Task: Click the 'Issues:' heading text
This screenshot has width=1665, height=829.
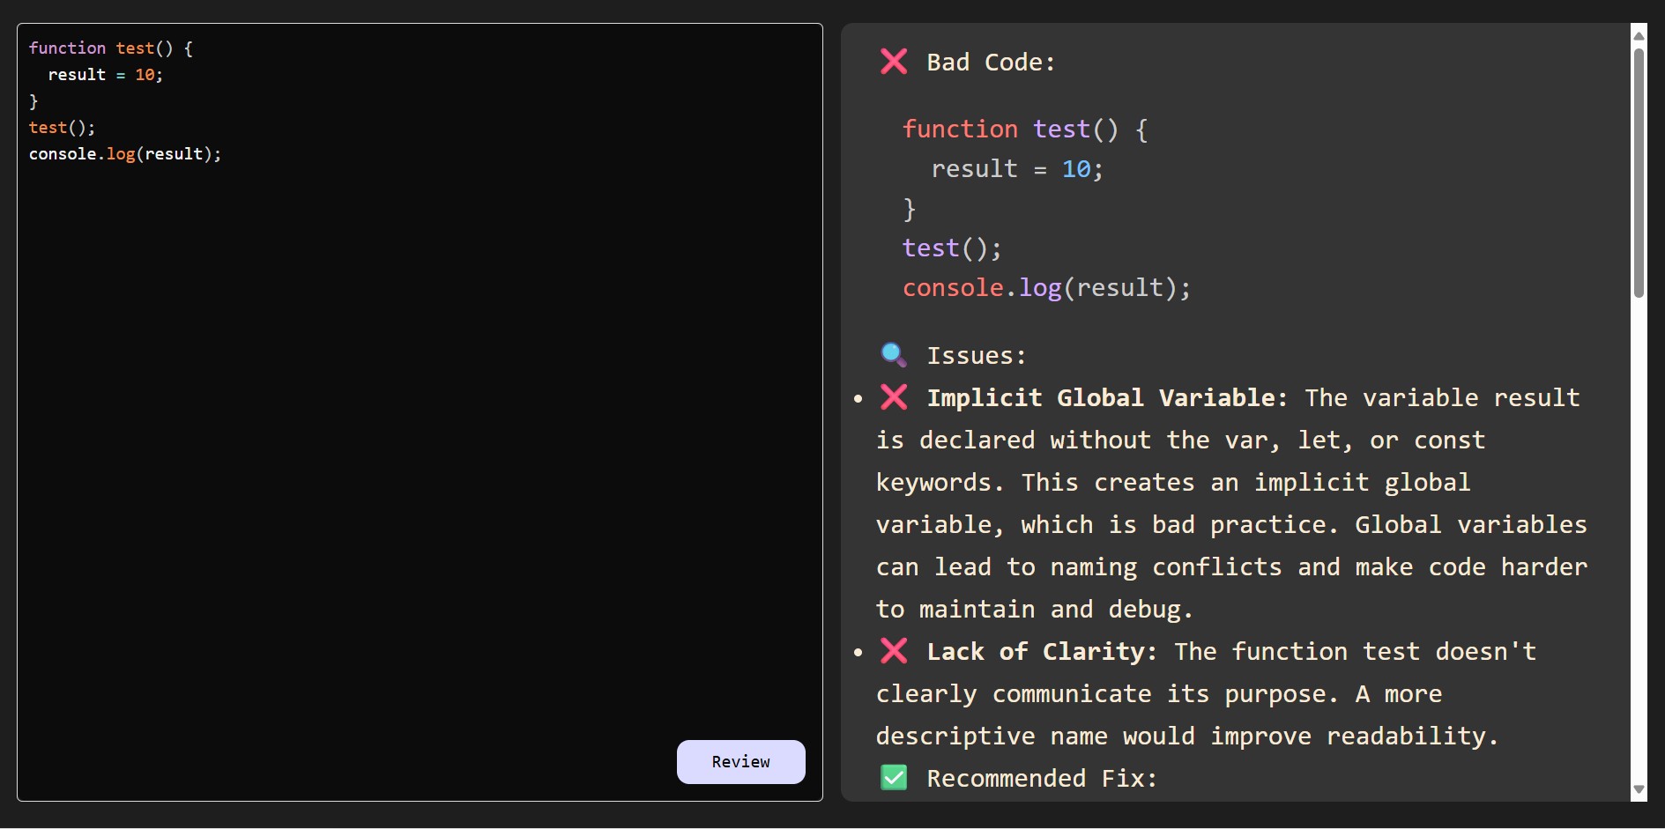Action: click(977, 356)
